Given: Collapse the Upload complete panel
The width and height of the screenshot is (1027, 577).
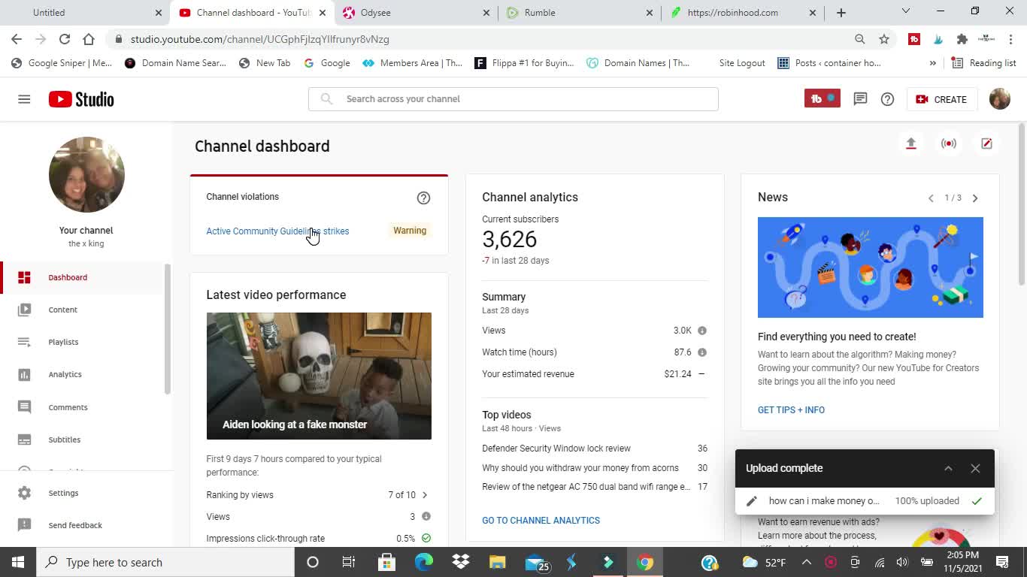Looking at the screenshot, I should point(948,468).
